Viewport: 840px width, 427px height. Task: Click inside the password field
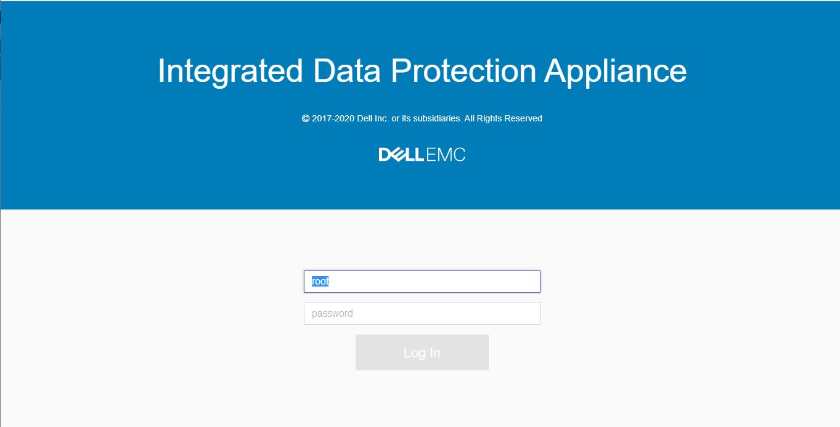422,313
